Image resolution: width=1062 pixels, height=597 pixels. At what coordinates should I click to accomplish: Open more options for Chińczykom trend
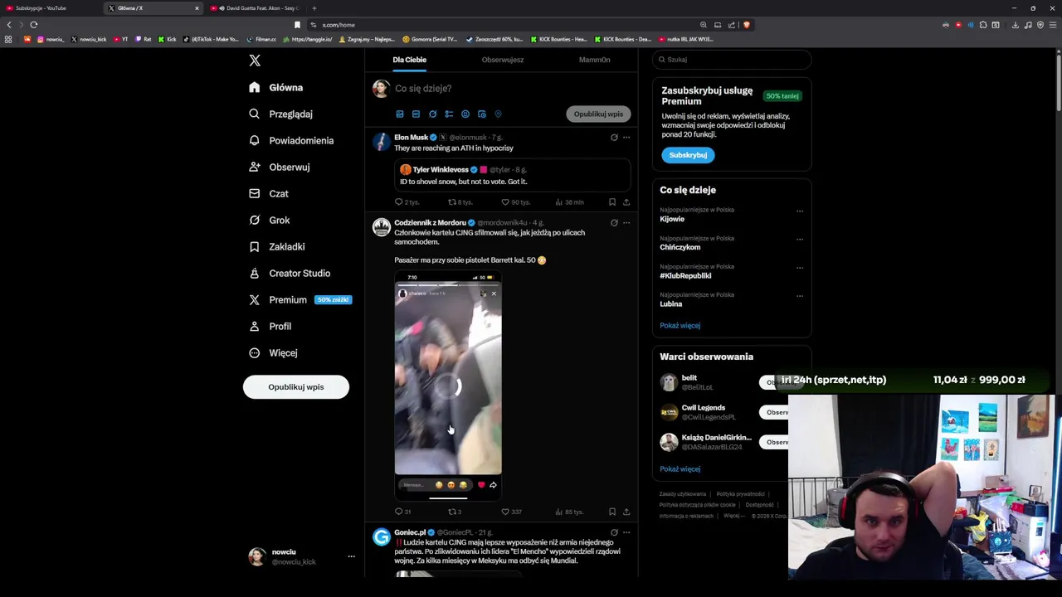click(x=800, y=239)
